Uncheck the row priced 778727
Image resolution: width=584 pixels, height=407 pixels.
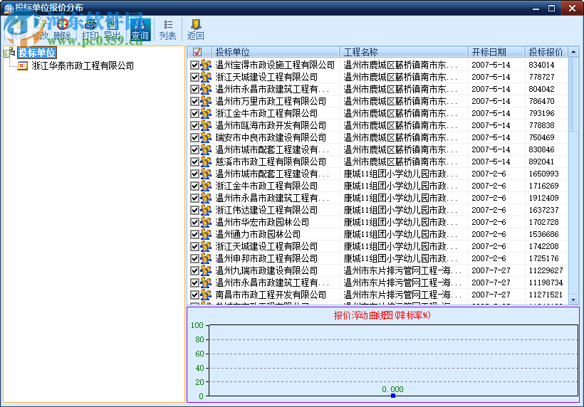coord(194,77)
